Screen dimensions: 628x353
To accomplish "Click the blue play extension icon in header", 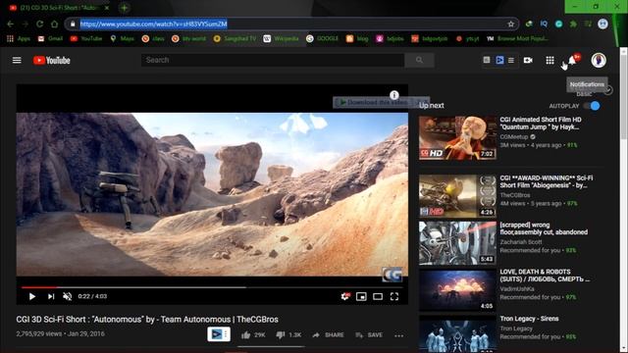I will pos(499,60).
